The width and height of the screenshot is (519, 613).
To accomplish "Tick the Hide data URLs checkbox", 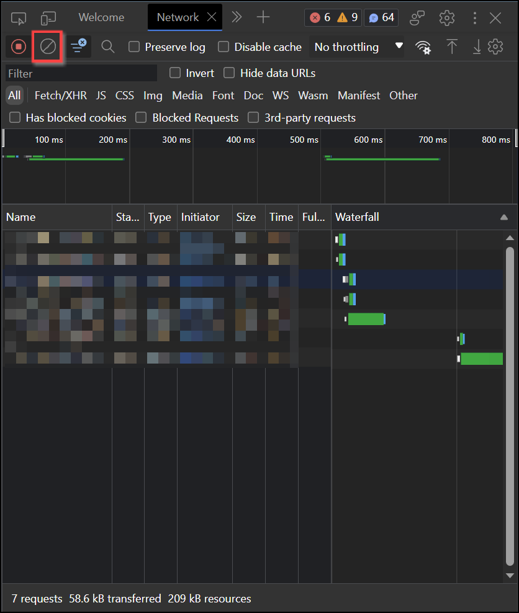I will tap(230, 73).
